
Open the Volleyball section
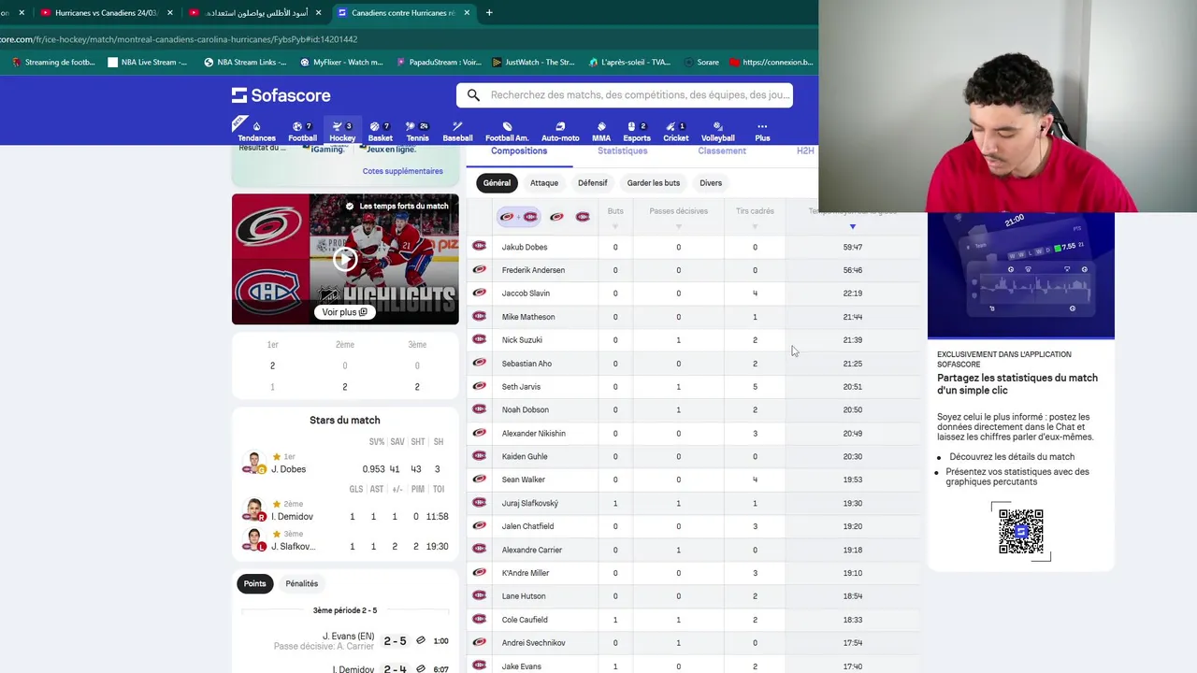pyautogui.click(x=718, y=132)
